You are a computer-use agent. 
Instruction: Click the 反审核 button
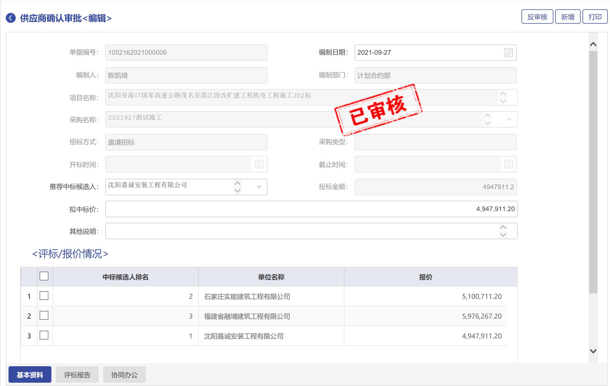[x=537, y=17]
